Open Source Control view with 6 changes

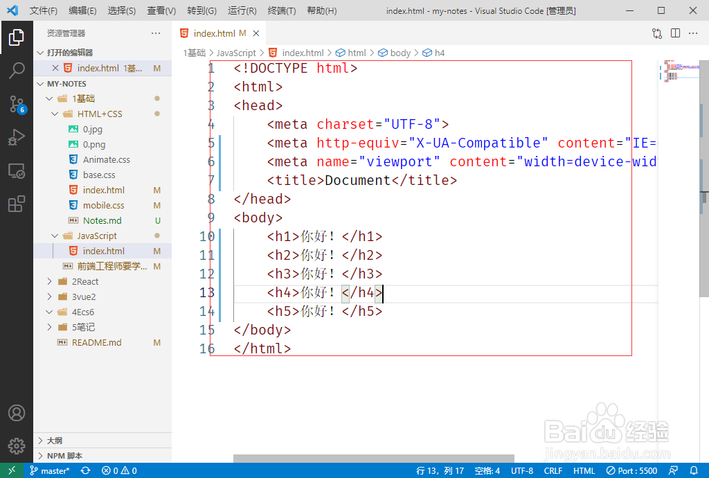(17, 104)
